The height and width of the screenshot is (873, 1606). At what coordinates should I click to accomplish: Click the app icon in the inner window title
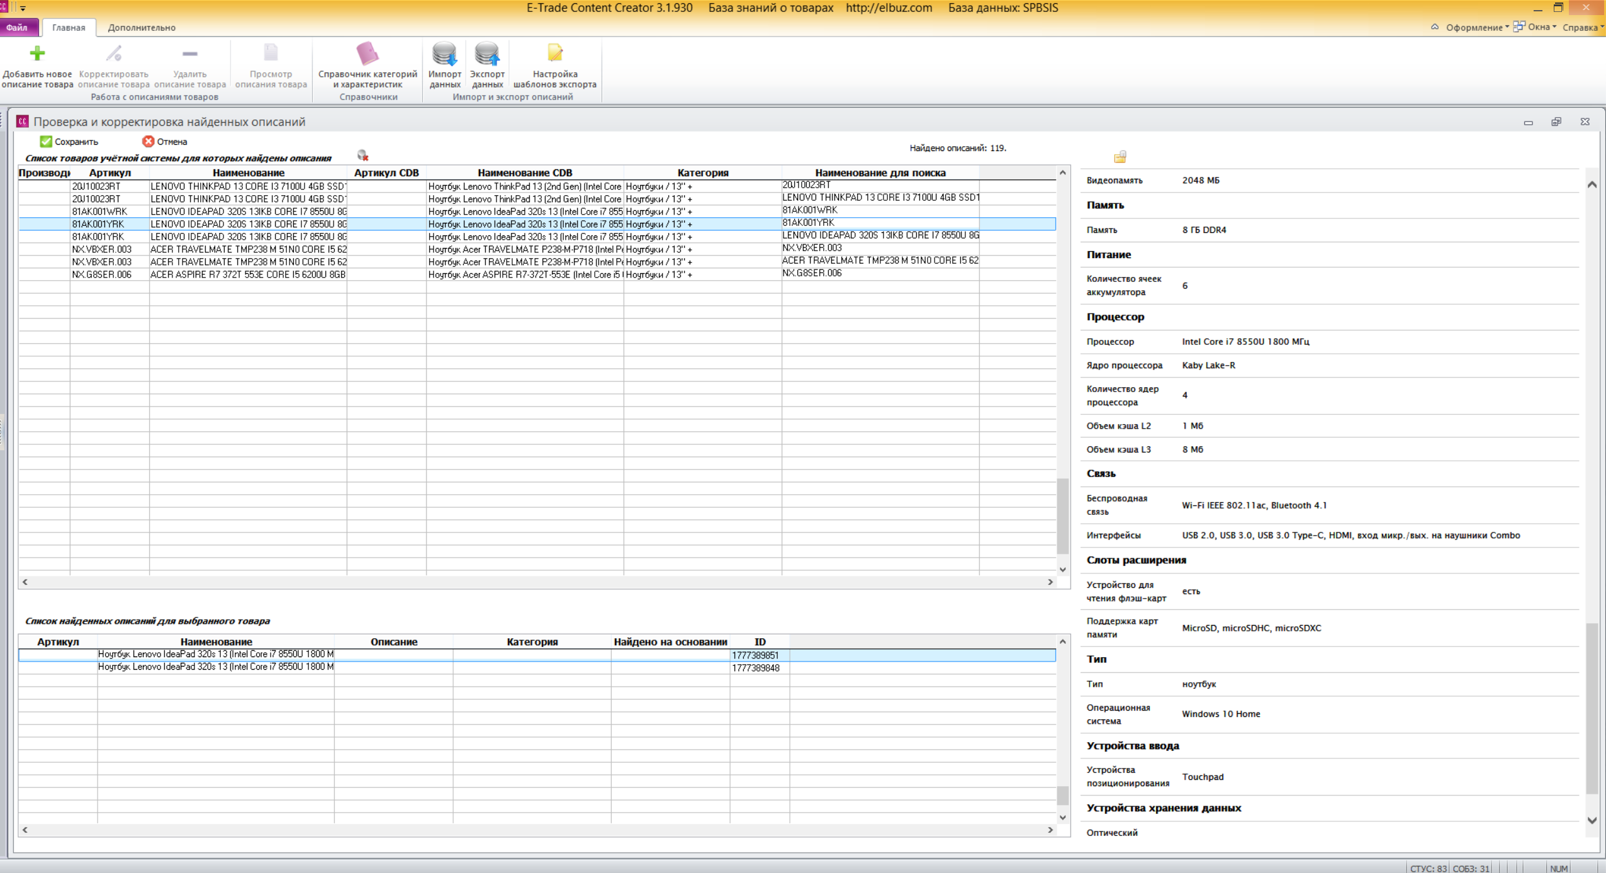23,121
